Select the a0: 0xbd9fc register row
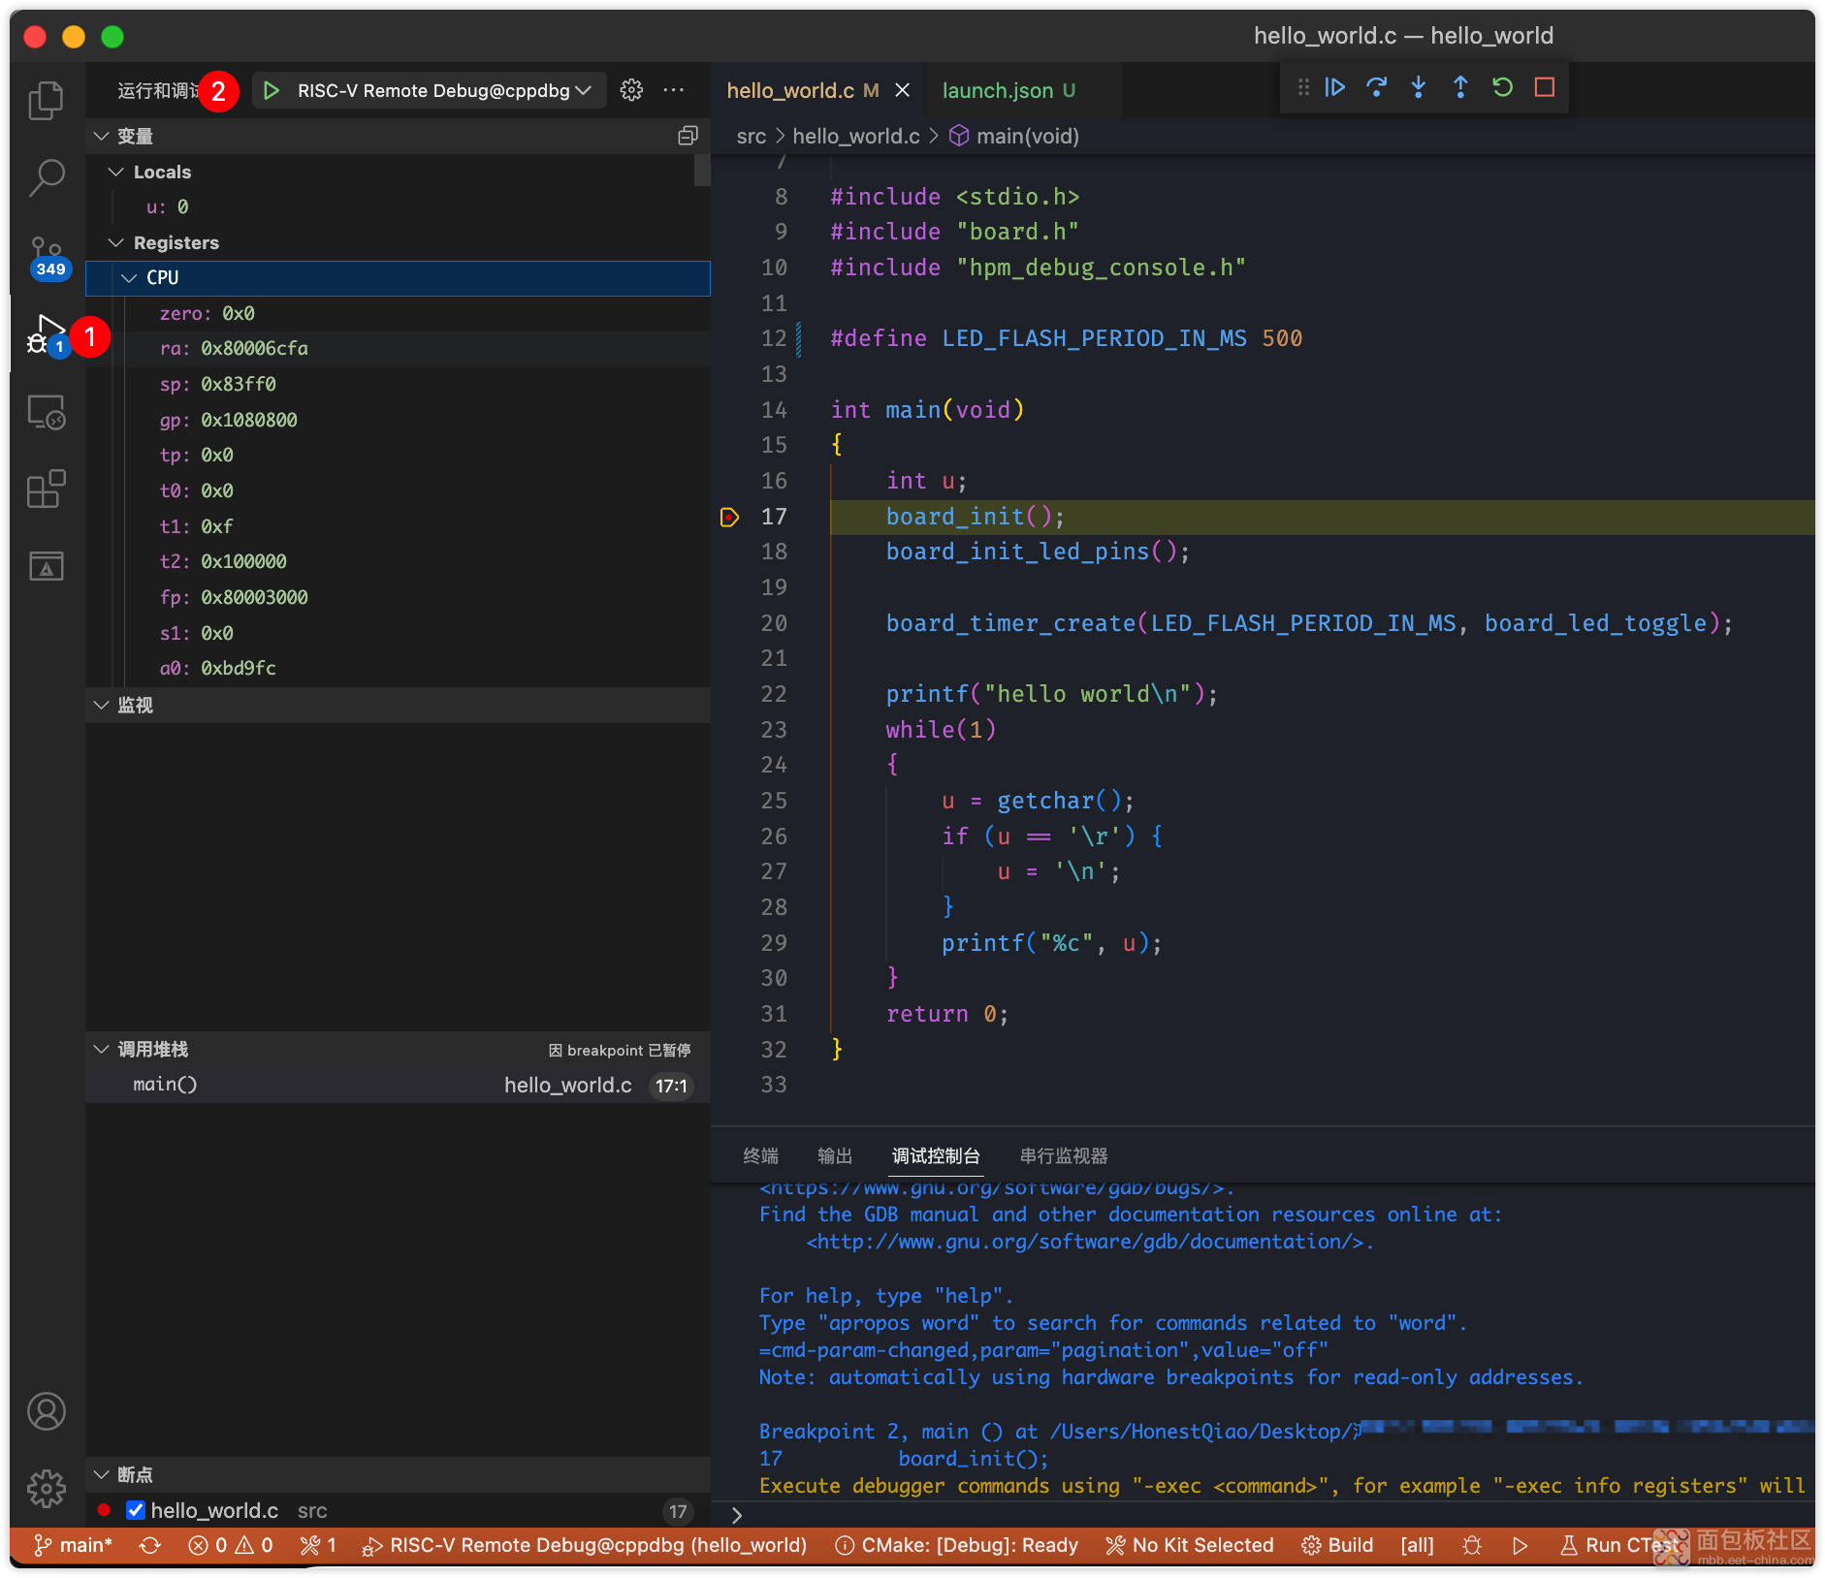This screenshot has height=1578, width=1825. pyautogui.click(x=399, y=669)
